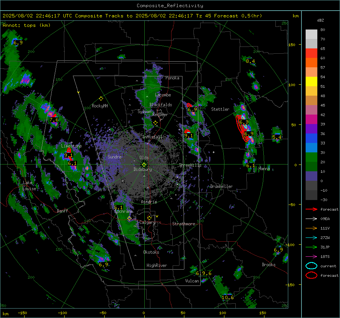Click the 8.4 storm top annotation

(x=250, y=61)
